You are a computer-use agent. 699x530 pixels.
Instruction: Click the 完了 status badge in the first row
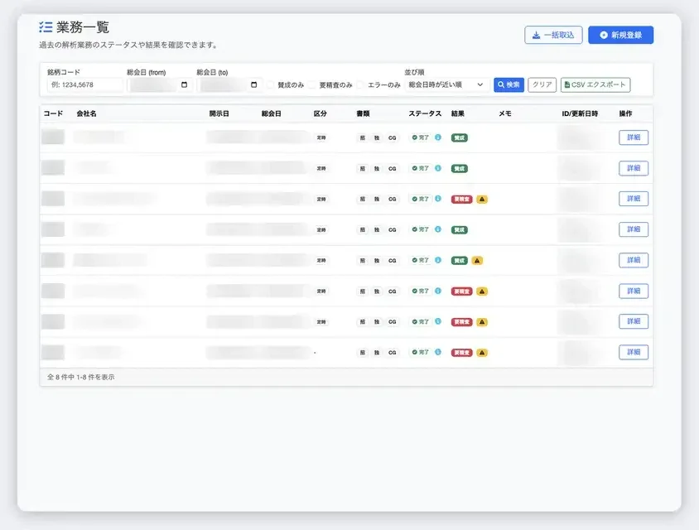tap(421, 137)
